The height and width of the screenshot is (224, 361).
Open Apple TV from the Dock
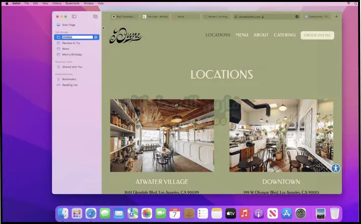(230, 213)
